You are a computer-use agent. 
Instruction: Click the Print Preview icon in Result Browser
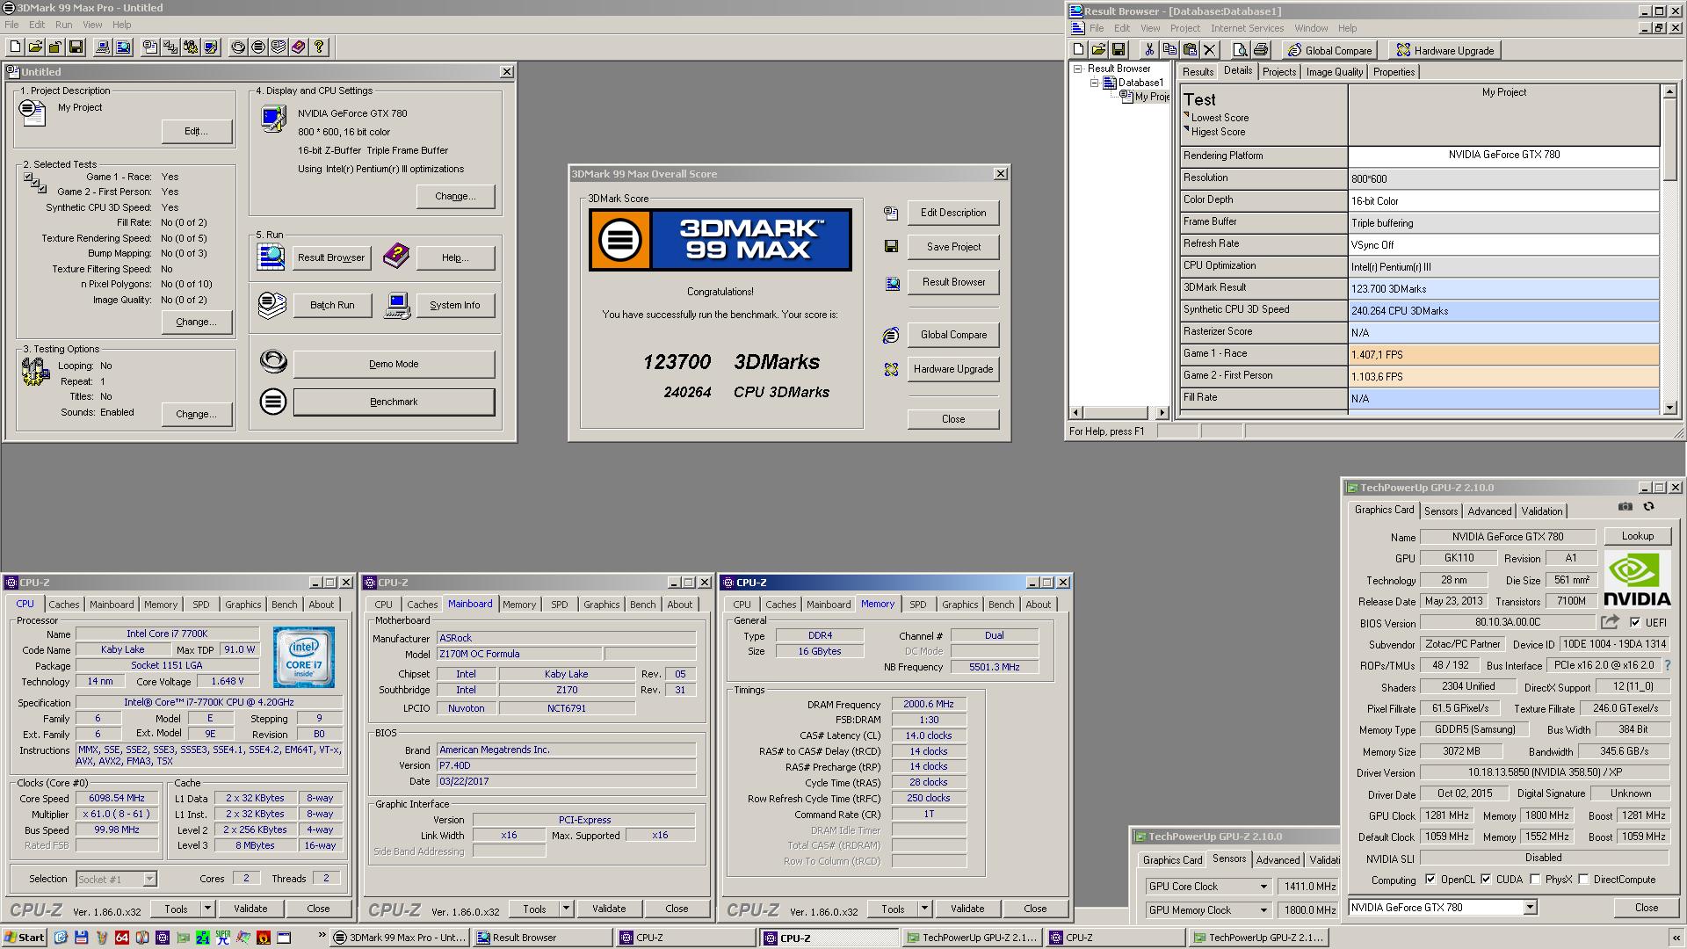click(x=1240, y=50)
